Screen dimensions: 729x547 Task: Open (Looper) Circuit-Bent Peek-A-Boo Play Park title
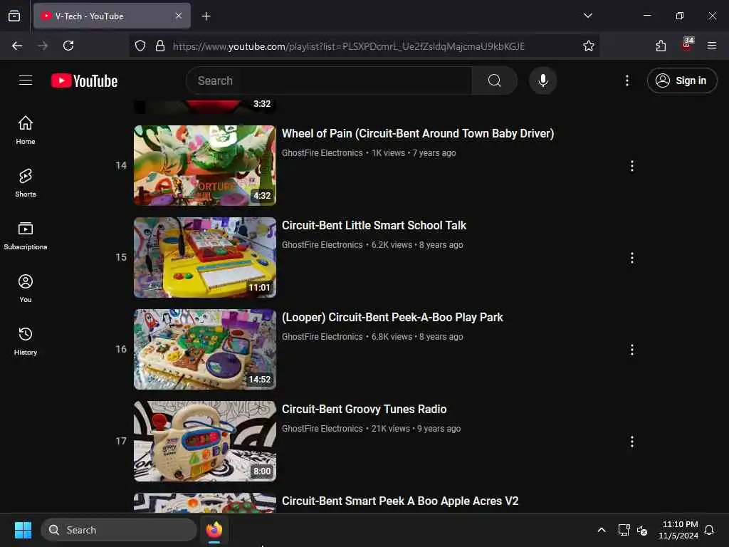(392, 317)
